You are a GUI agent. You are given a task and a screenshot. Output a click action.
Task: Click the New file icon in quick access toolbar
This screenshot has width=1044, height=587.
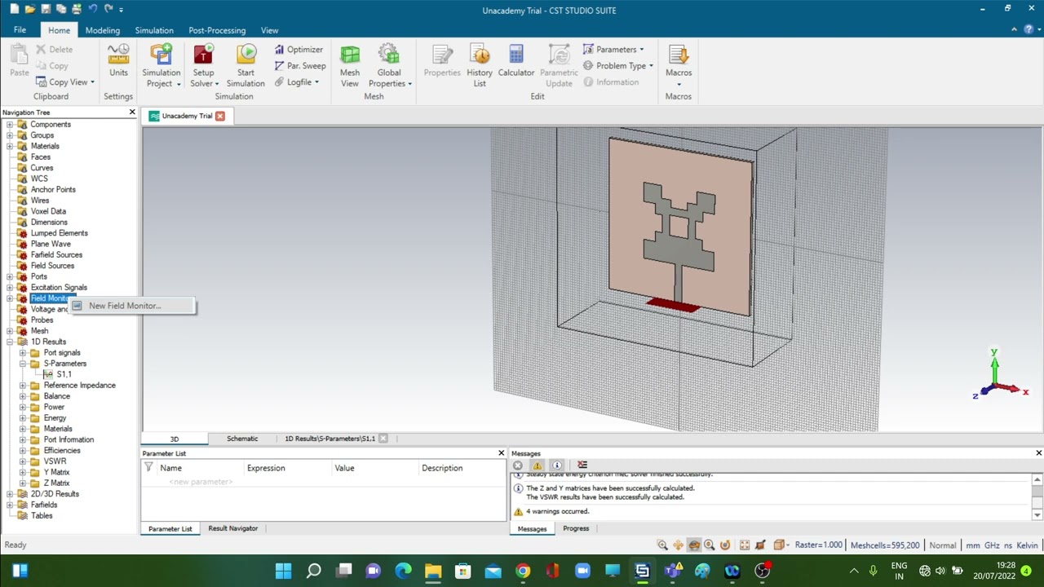[x=15, y=9]
